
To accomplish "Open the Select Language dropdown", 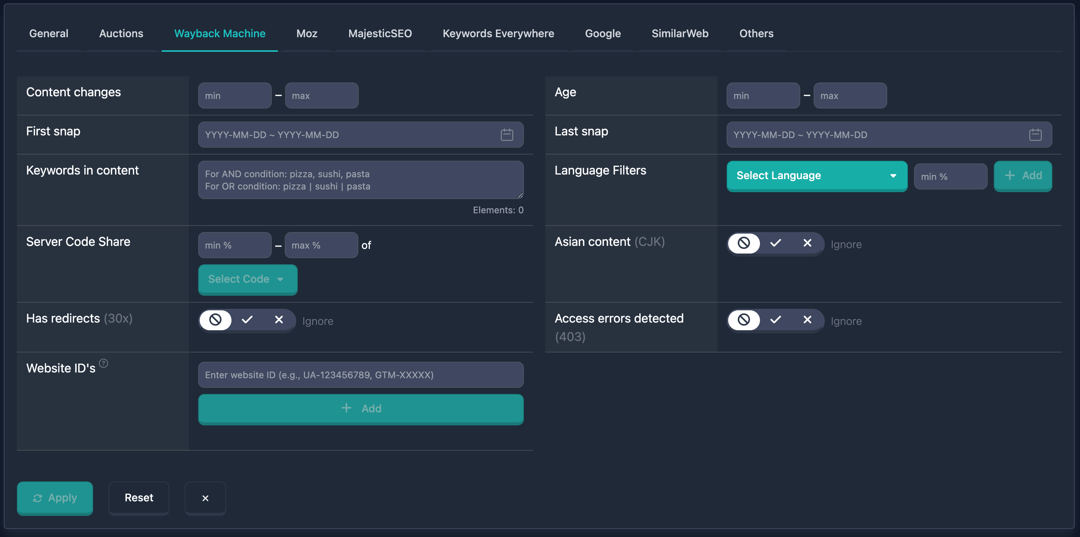I will (x=817, y=176).
